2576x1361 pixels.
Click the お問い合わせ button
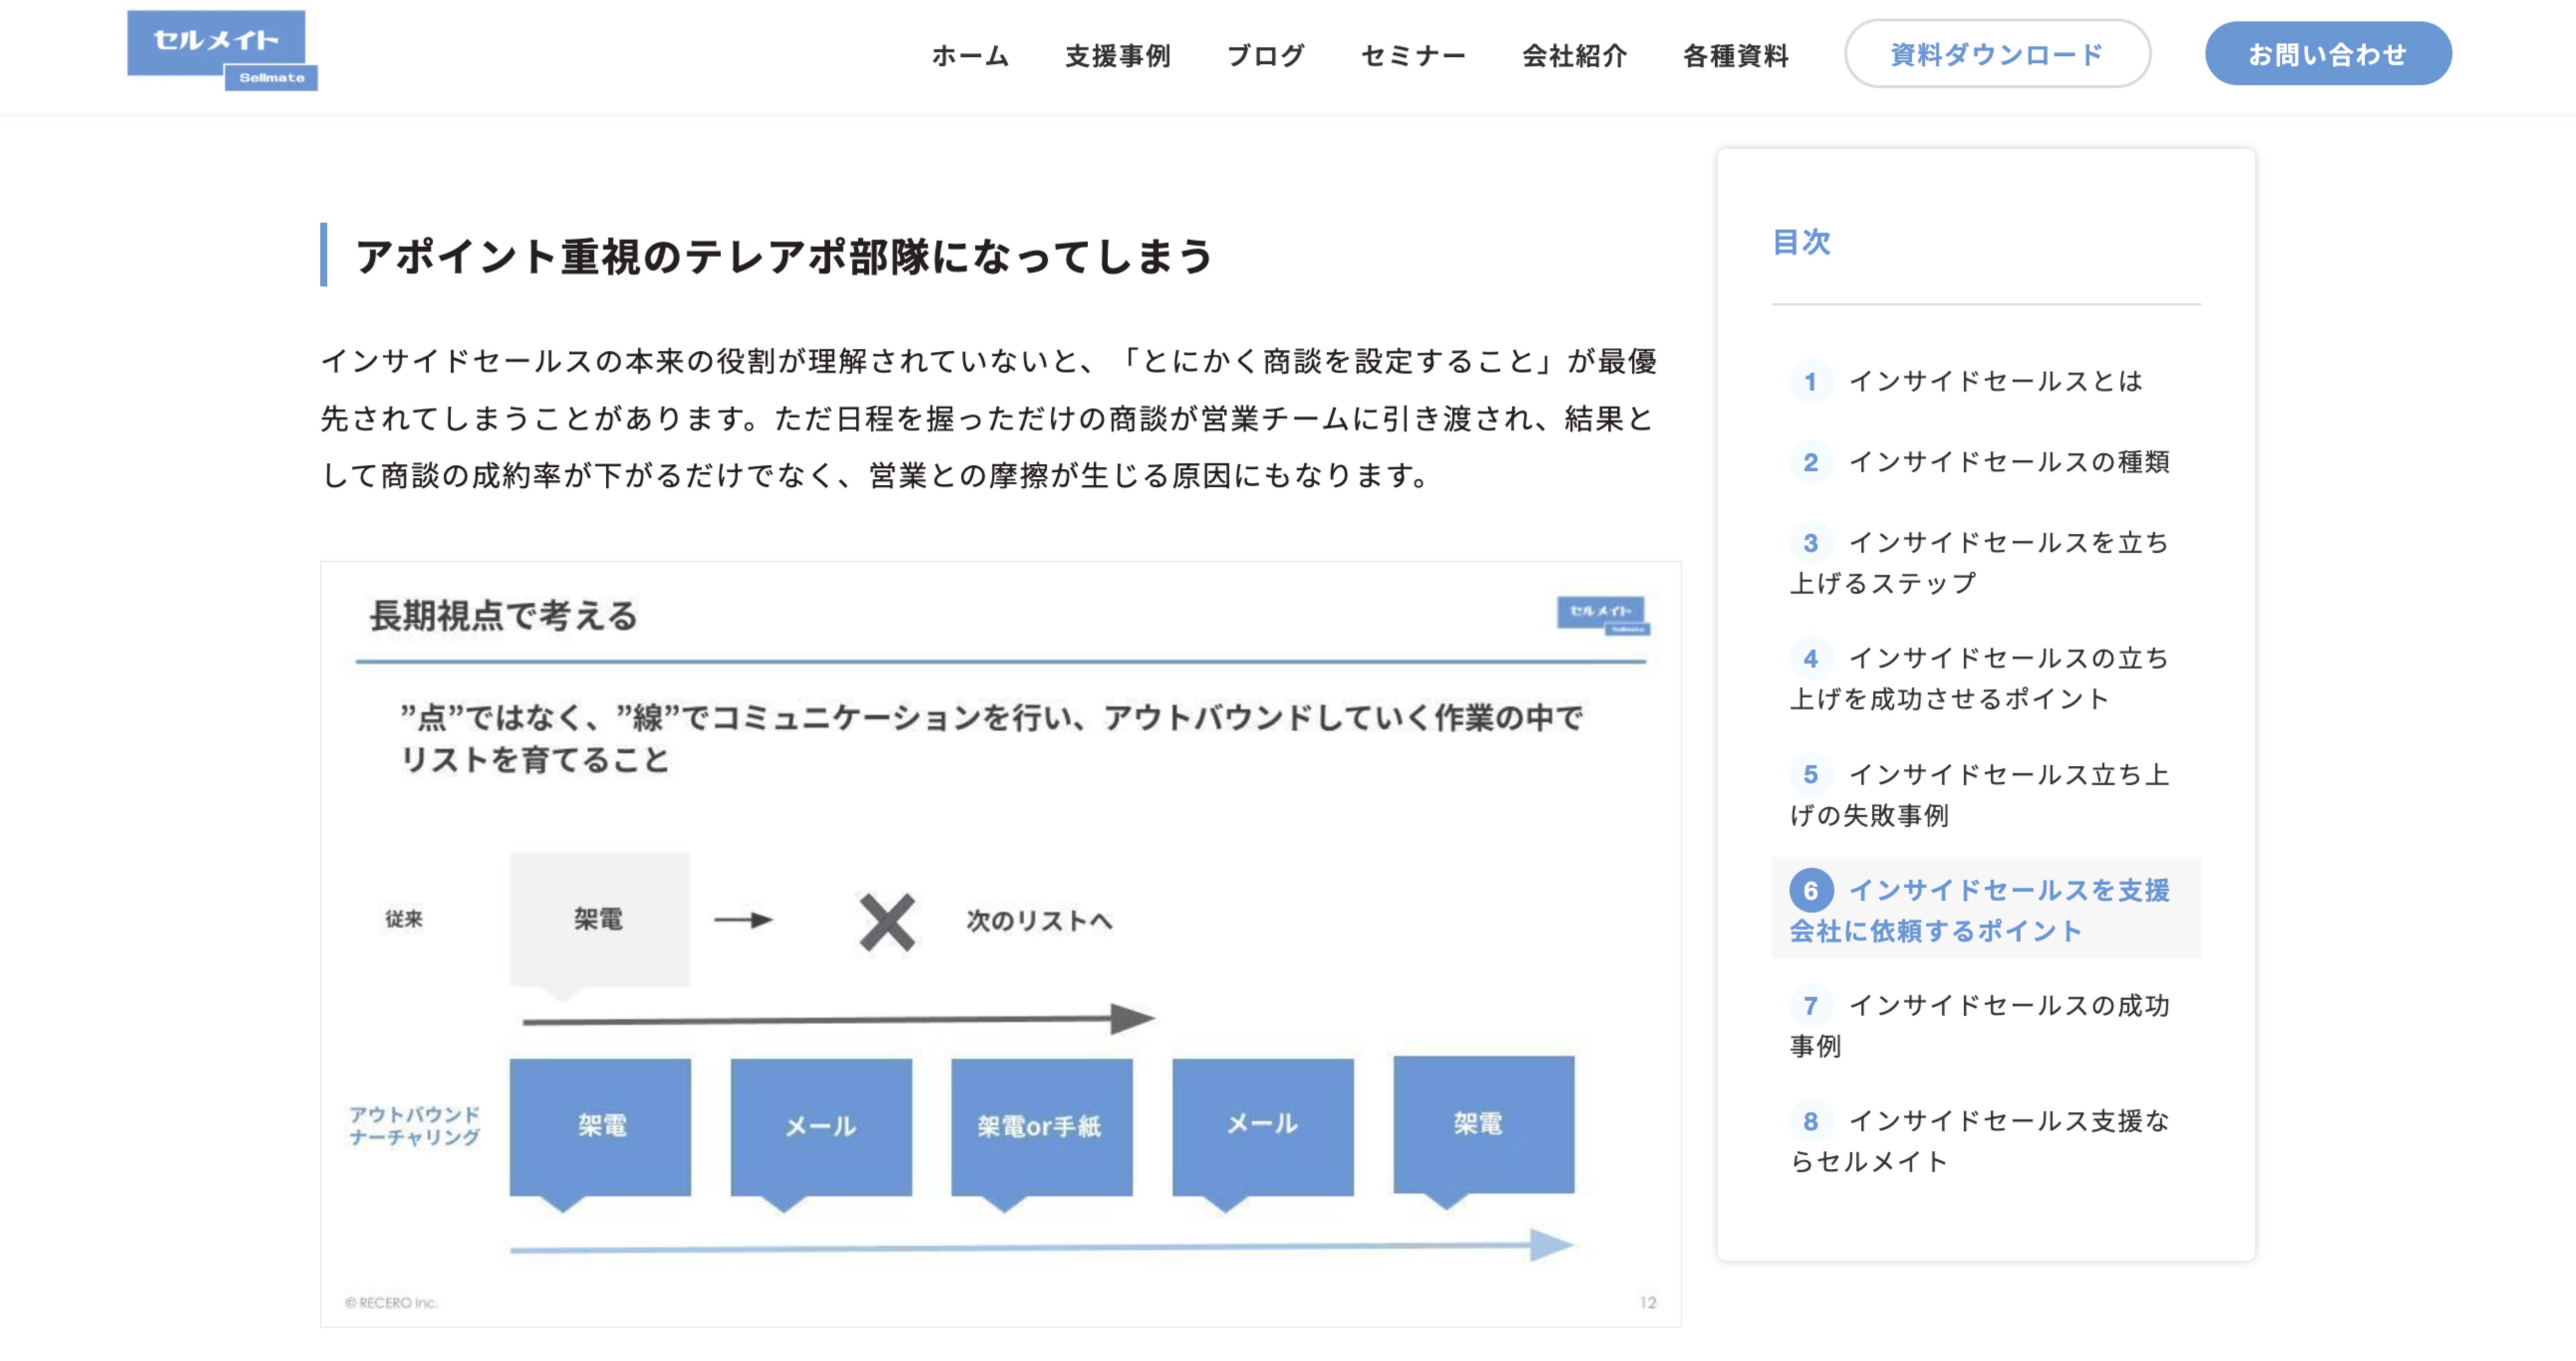(x=2327, y=54)
